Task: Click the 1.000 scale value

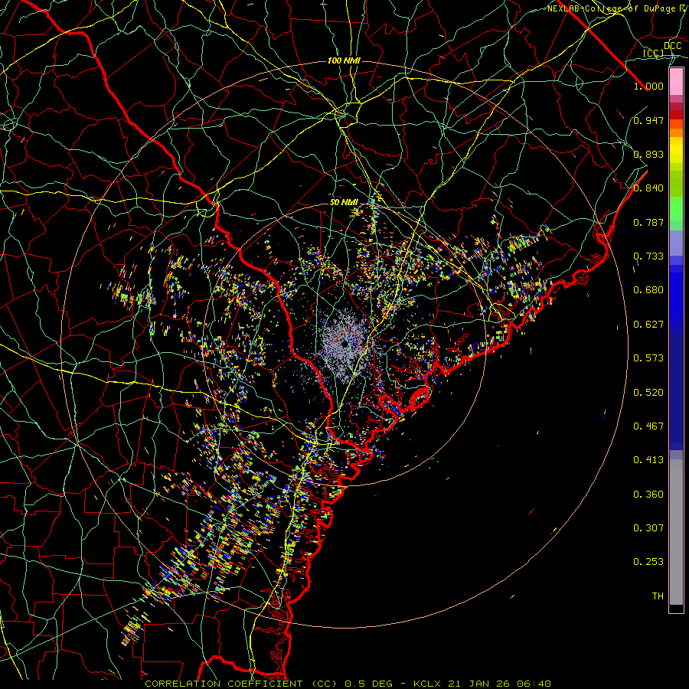Action: [x=648, y=86]
